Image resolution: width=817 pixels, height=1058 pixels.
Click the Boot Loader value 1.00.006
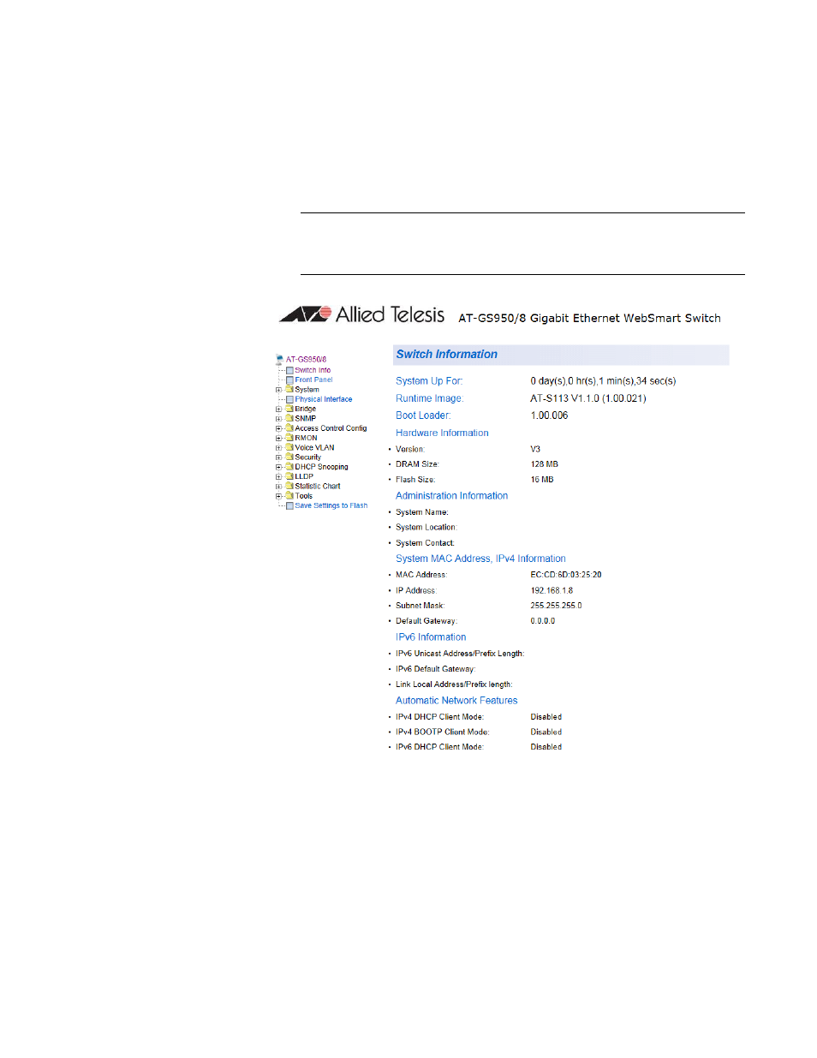(549, 415)
